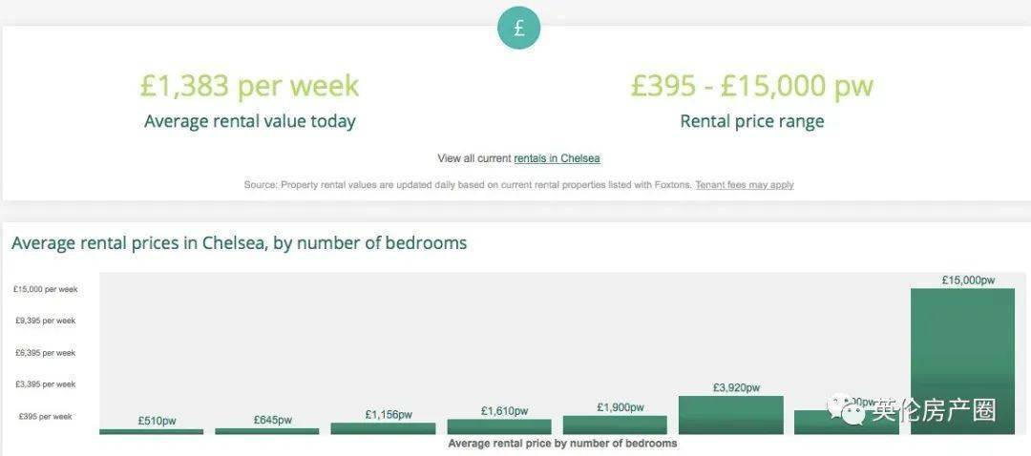Click the round pound sign icon
Image resolution: width=1031 pixels, height=456 pixels.
tap(518, 29)
